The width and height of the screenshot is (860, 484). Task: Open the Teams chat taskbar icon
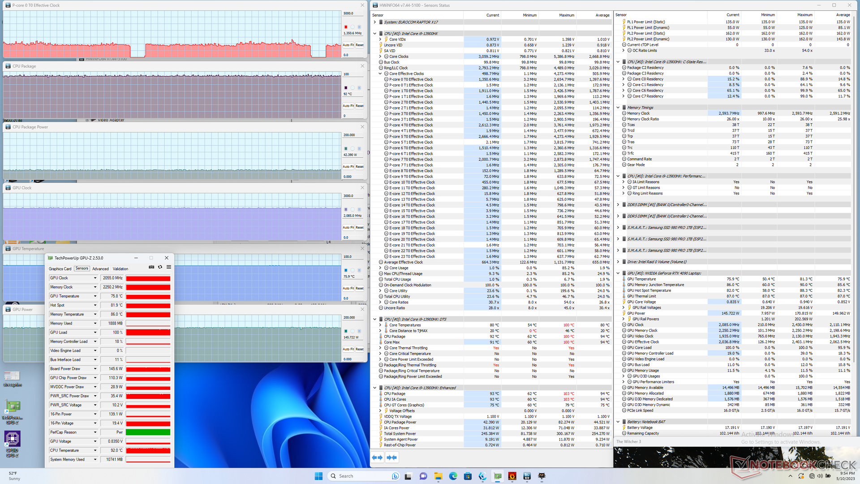pyautogui.click(x=423, y=476)
